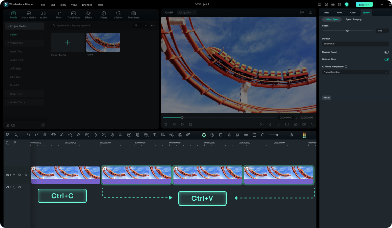This screenshot has width=392, height=228.
Task: Click the mark-in bracket in player
Action: point(270,124)
